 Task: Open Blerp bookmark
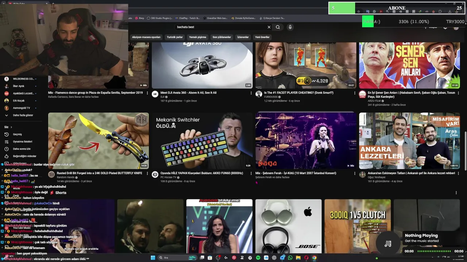coord(139,18)
